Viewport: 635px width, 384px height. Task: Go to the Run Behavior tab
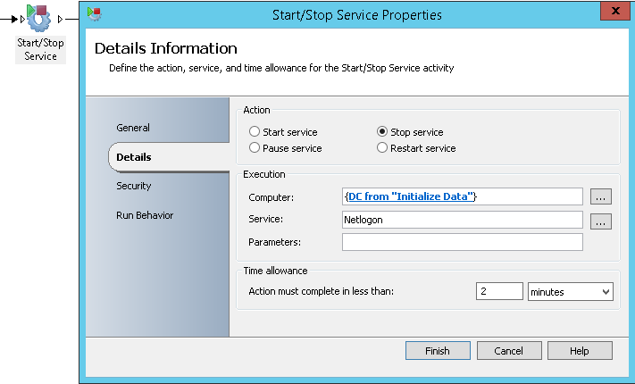pos(145,215)
